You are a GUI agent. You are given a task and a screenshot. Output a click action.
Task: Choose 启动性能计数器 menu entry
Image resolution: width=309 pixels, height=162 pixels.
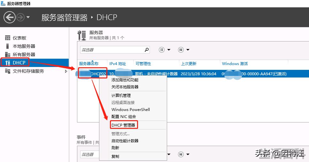(125, 141)
